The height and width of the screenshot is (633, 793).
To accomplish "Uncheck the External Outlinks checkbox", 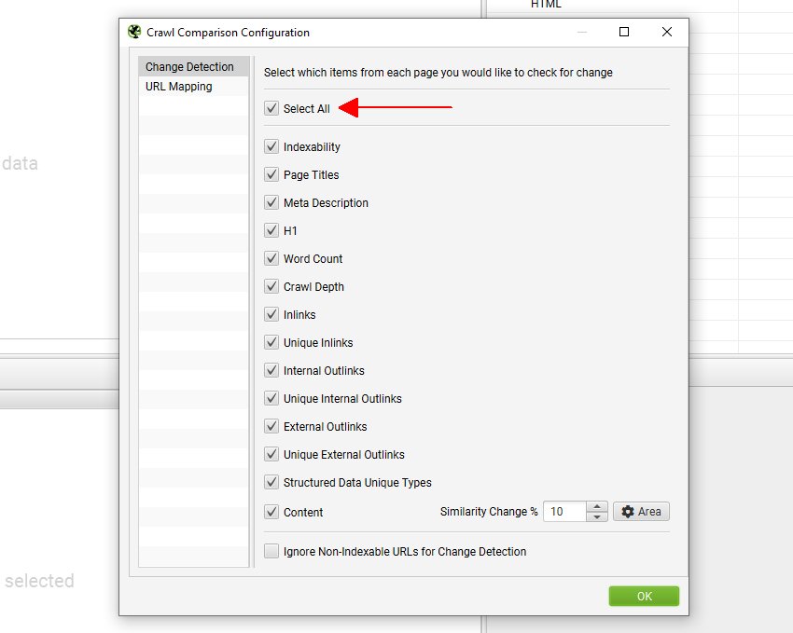I will [271, 426].
